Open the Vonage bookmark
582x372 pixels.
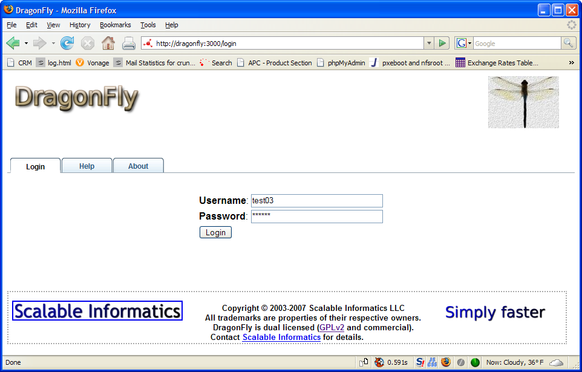pos(93,63)
